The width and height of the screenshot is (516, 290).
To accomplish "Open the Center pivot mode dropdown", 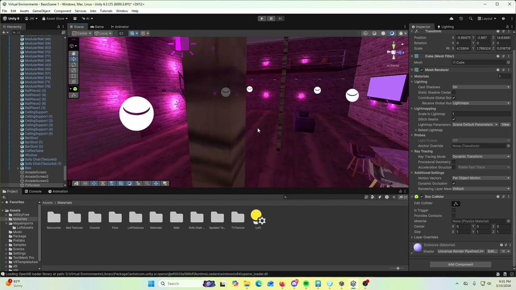I will pos(82,33).
